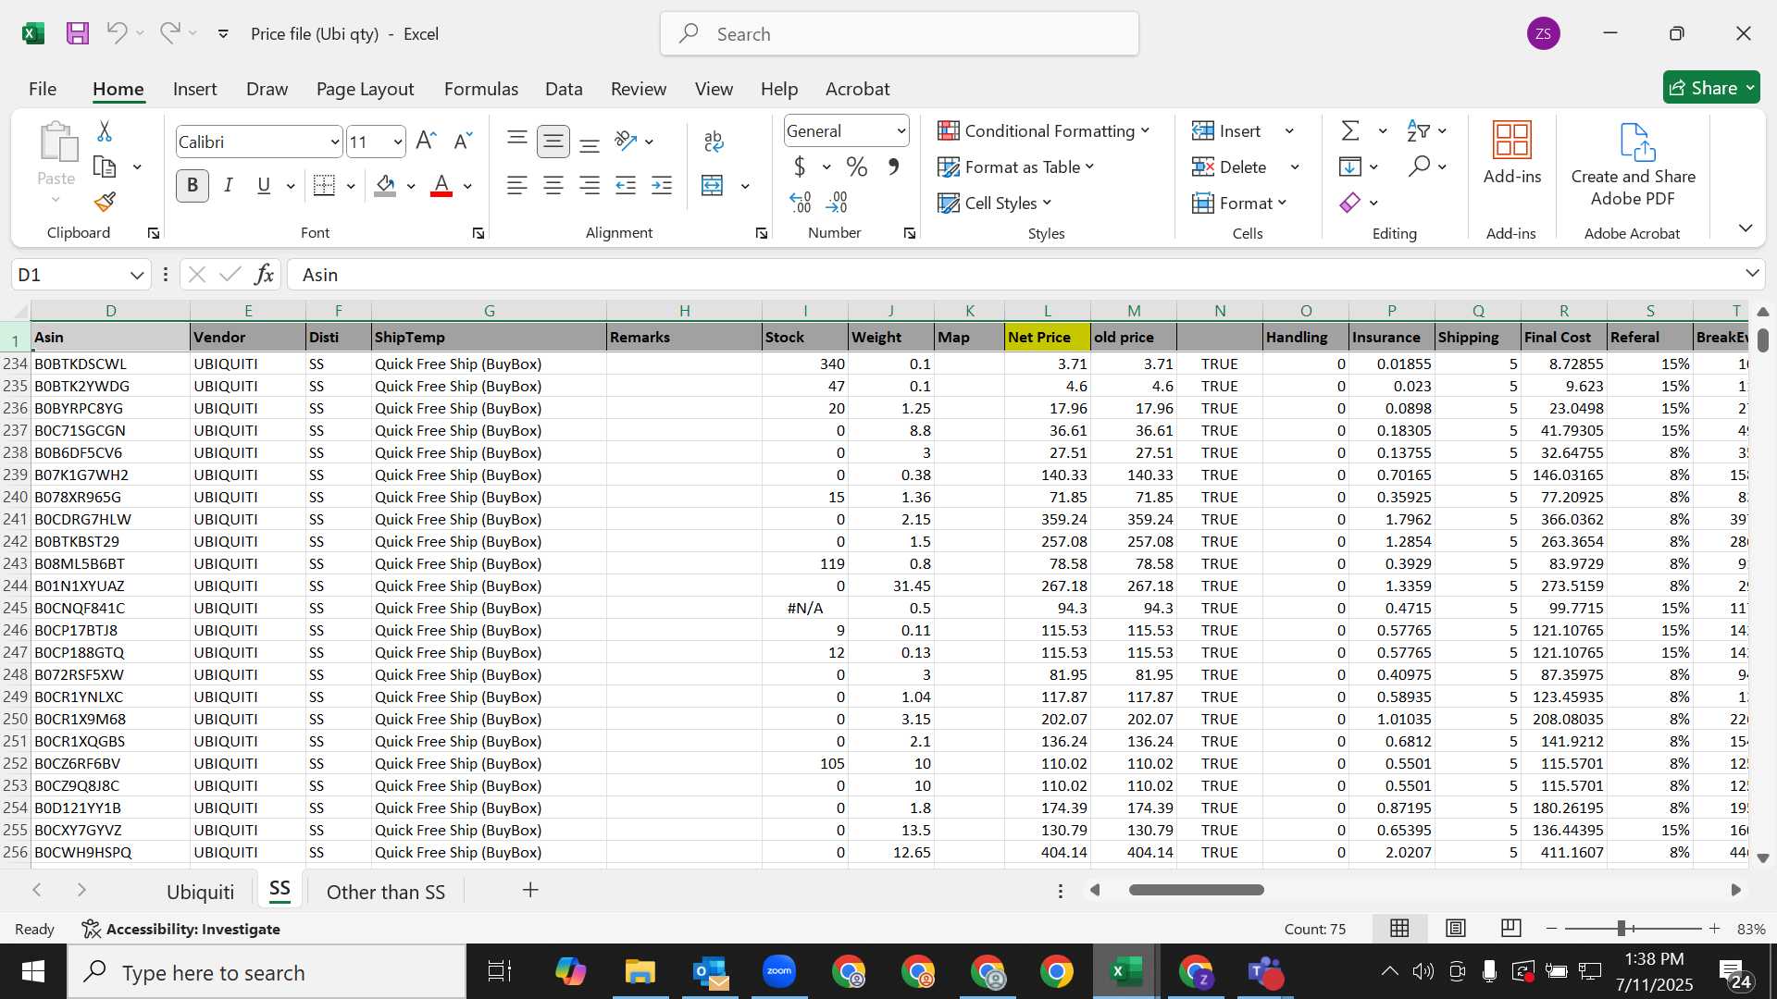Click Accessibility: Investigate in status bar
The height and width of the screenshot is (999, 1777).
point(181,929)
